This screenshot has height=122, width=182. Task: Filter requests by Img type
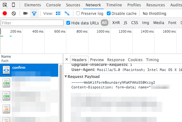pos(145,23)
